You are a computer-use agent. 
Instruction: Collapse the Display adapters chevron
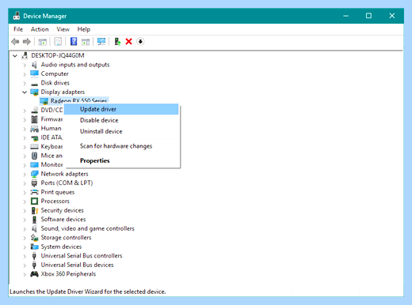tap(25, 92)
